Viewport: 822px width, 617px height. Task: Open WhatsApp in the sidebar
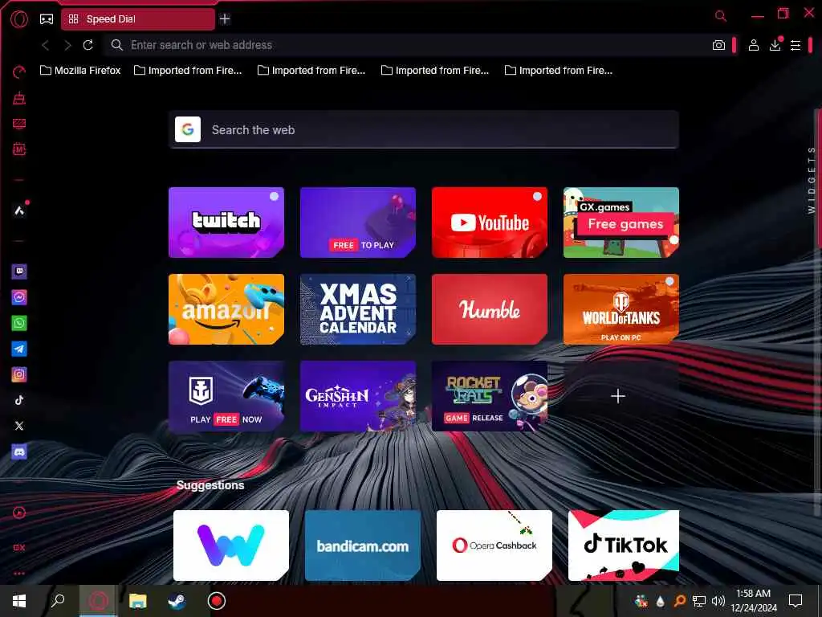point(19,323)
